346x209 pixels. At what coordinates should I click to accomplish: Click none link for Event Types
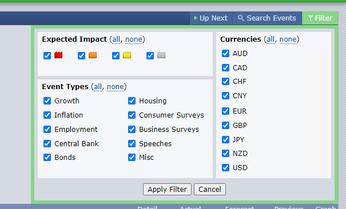click(x=115, y=87)
